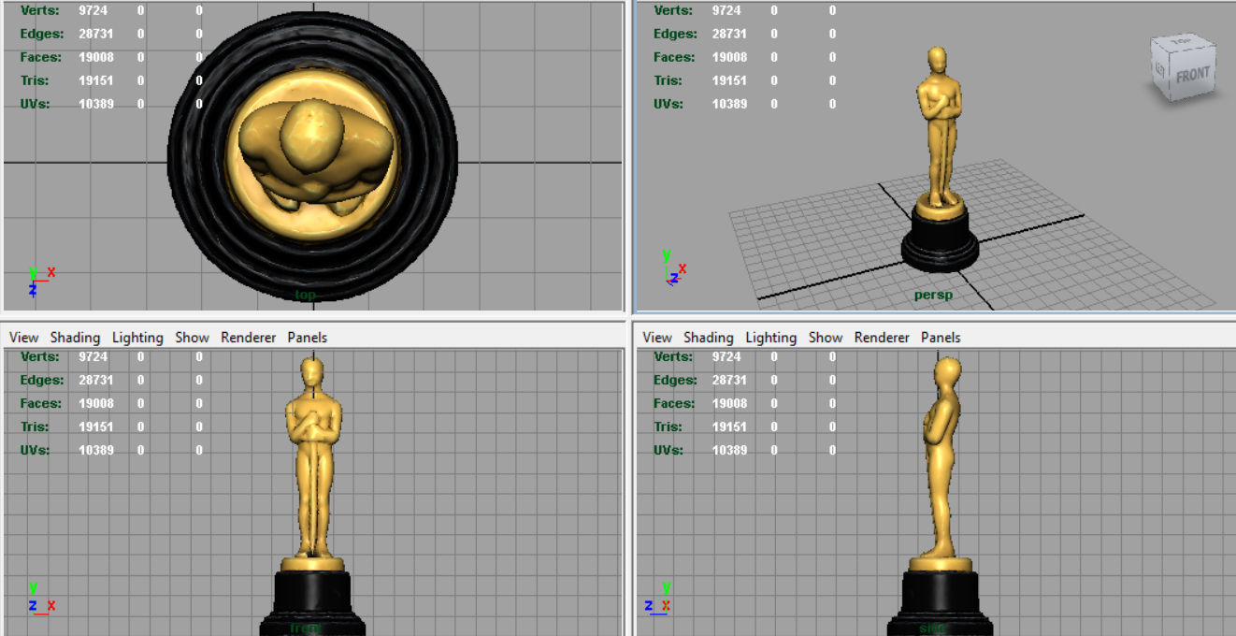Click the 'Edges:' label in the side view
The width and height of the screenshot is (1236, 636).
676,380
